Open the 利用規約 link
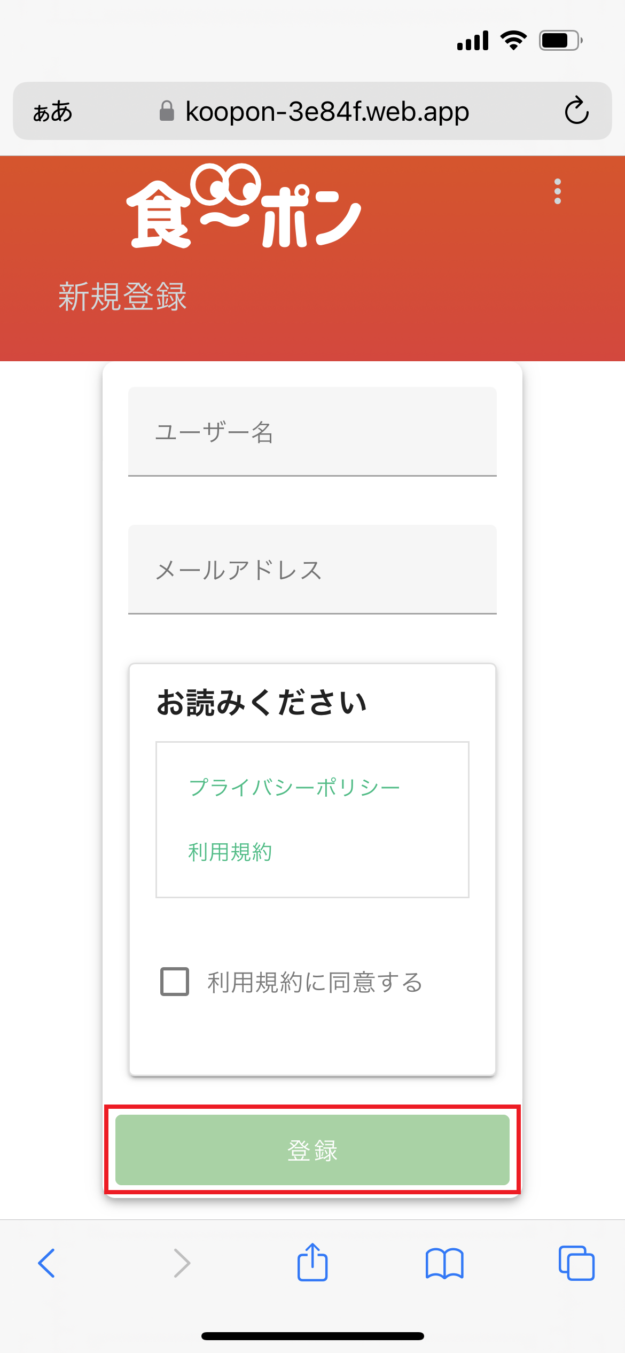The width and height of the screenshot is (625, 1353). [230, 852]
